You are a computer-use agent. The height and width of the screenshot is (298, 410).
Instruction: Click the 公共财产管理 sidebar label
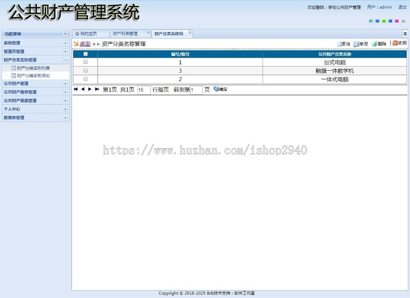tap(16, 83)
